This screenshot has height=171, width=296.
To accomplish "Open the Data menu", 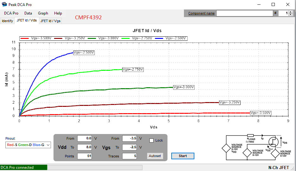I will click(x=28, y=13).
